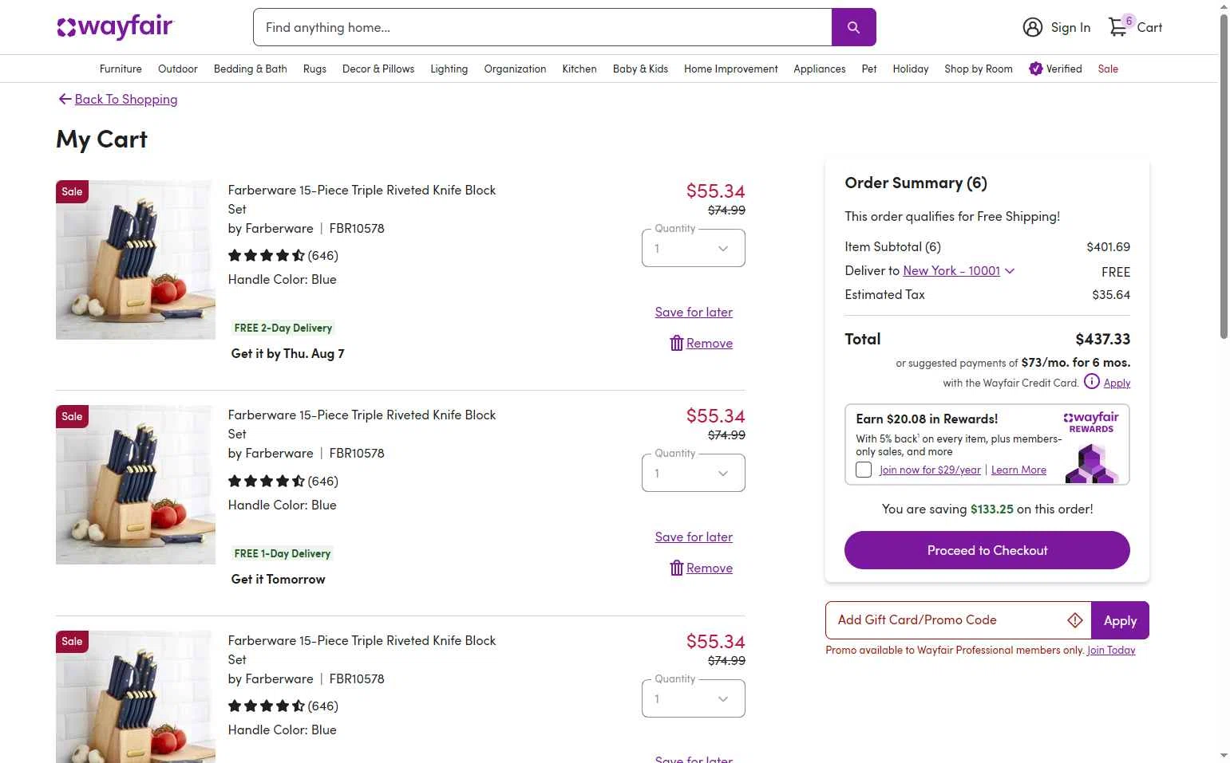
Task: Open the Decor & Pillows menu
Action: tap(378, 69)
